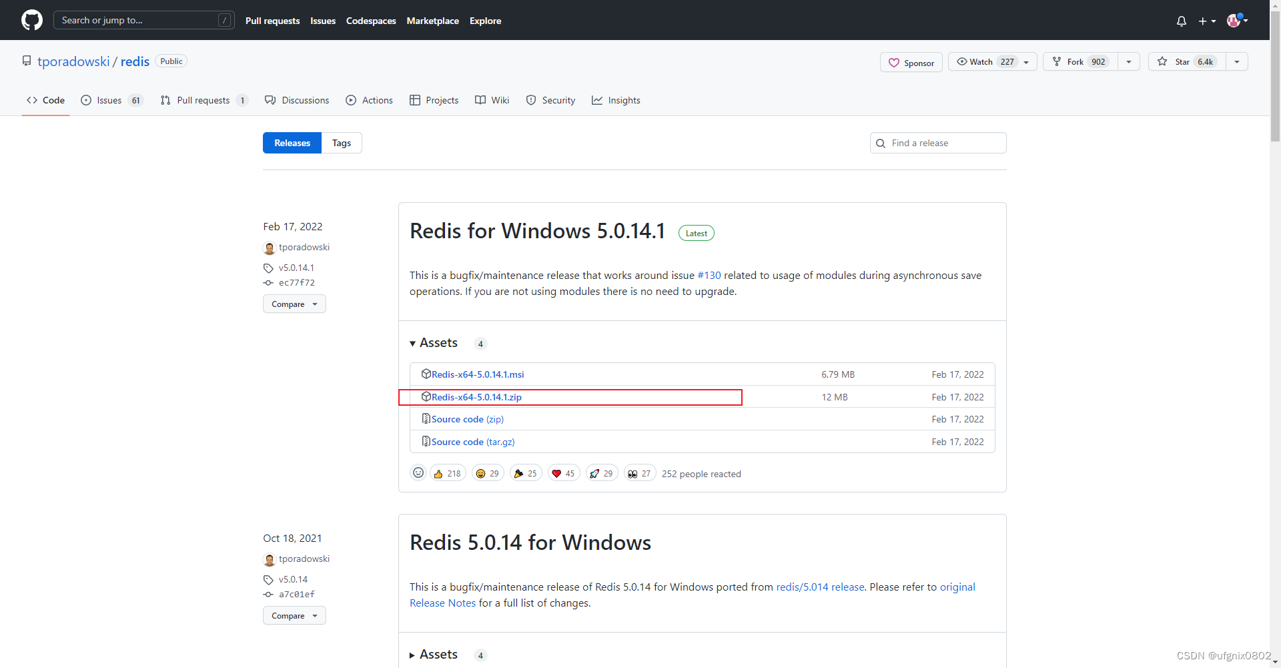The image size is (1281, 668).
Task: Switch to the Code tab
Action: tap(45, 100)
